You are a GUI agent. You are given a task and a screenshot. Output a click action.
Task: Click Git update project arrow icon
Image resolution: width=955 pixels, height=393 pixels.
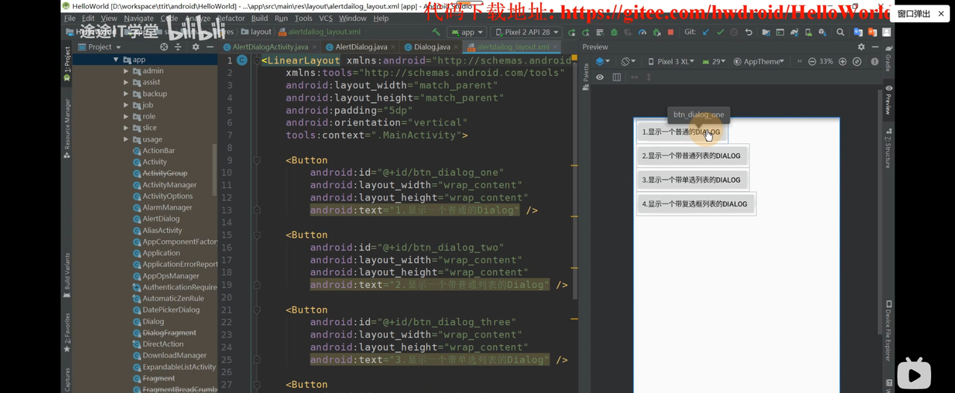pyautogui.click(x=706, y=32)
